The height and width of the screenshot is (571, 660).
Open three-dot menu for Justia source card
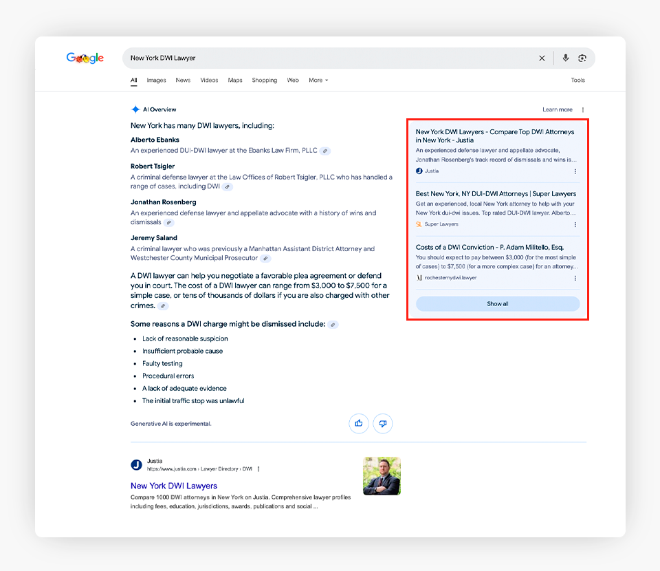point(575,171)
